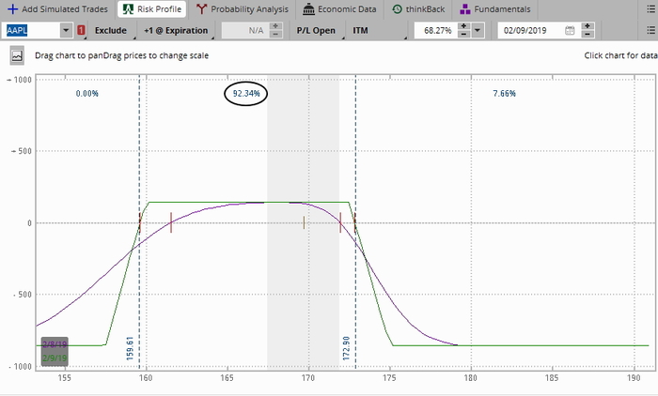Click the thinkBack clock icon
Viewport: 658px width, 396px height.
point(397,9)
